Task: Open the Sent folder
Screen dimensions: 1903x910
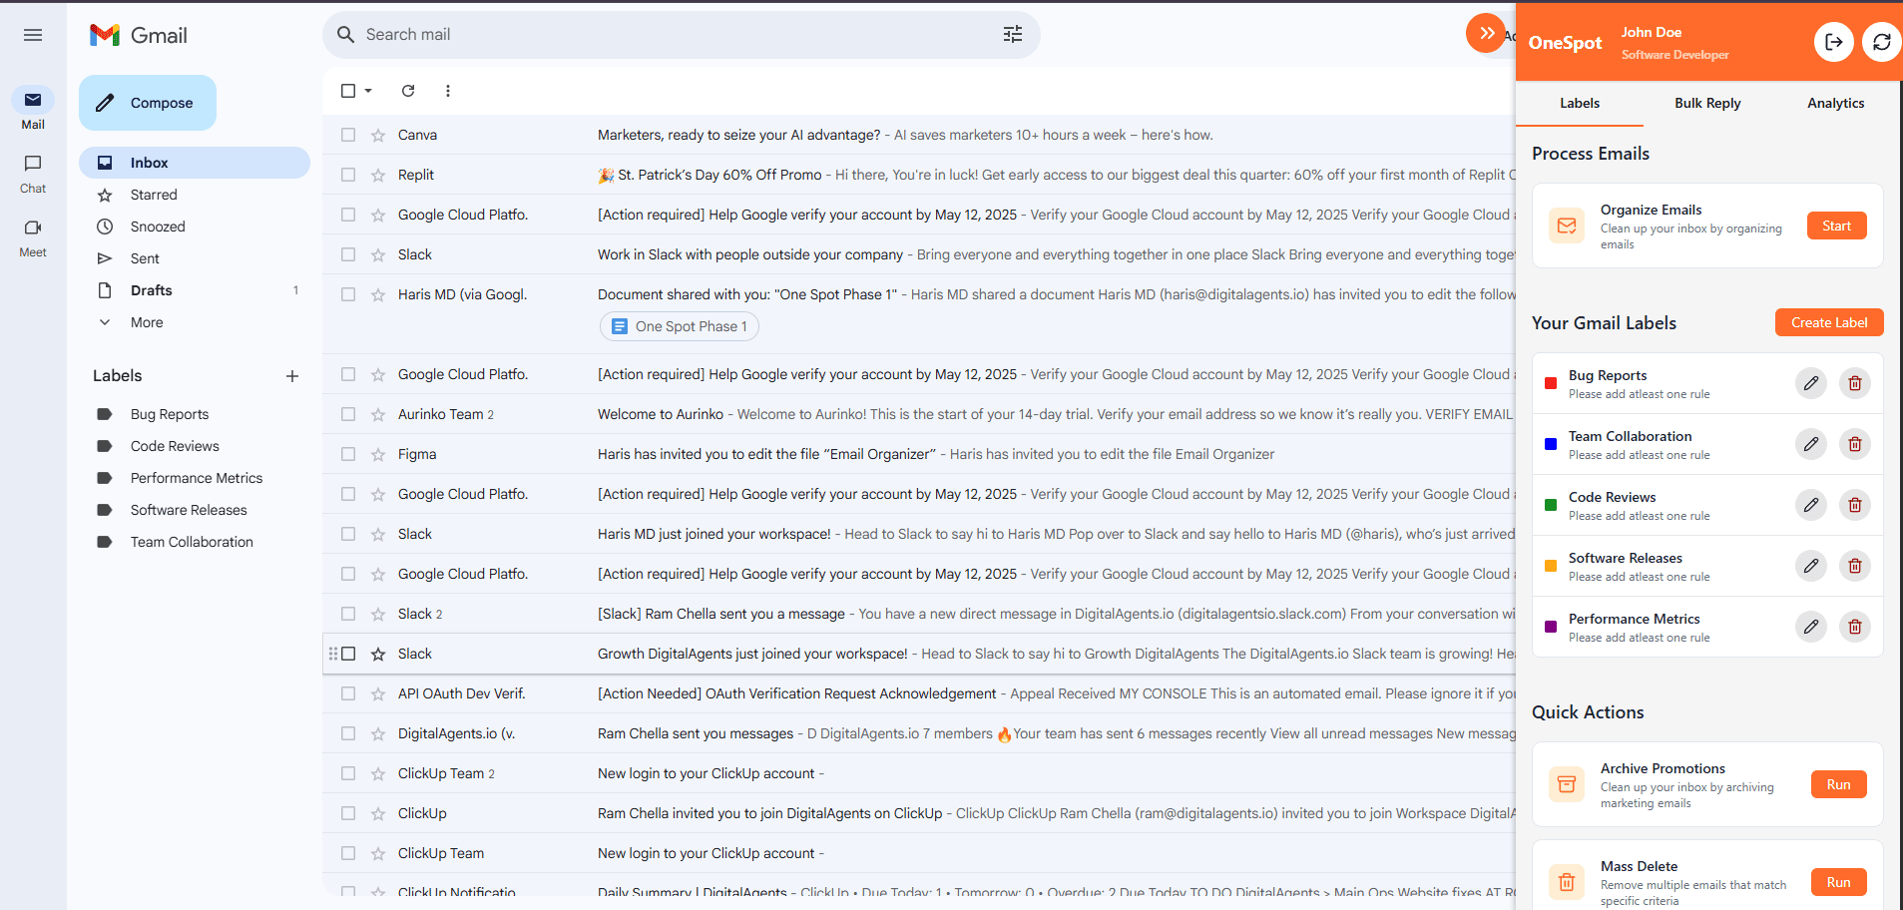Action: pos(195,258)
